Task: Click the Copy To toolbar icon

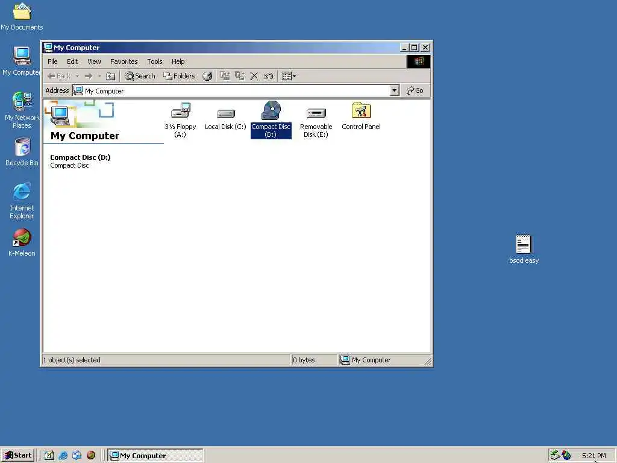Action: [240, 76]
